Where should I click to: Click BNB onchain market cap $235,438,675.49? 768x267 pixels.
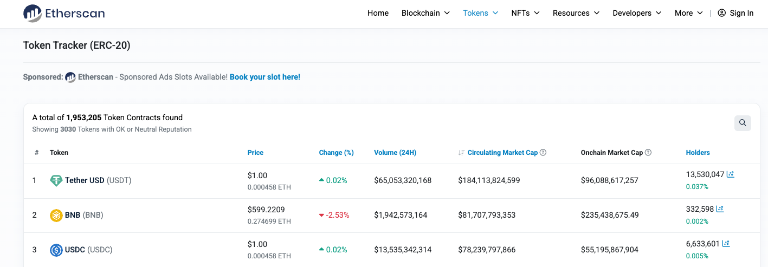point(610,215)
